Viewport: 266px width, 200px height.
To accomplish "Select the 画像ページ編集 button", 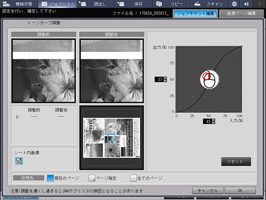I will tap(241, 13).
